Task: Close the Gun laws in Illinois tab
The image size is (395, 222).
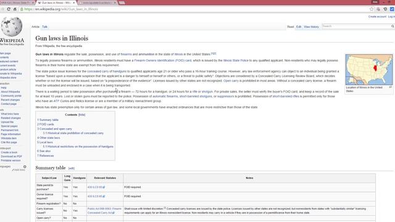Action: point(74,2)
